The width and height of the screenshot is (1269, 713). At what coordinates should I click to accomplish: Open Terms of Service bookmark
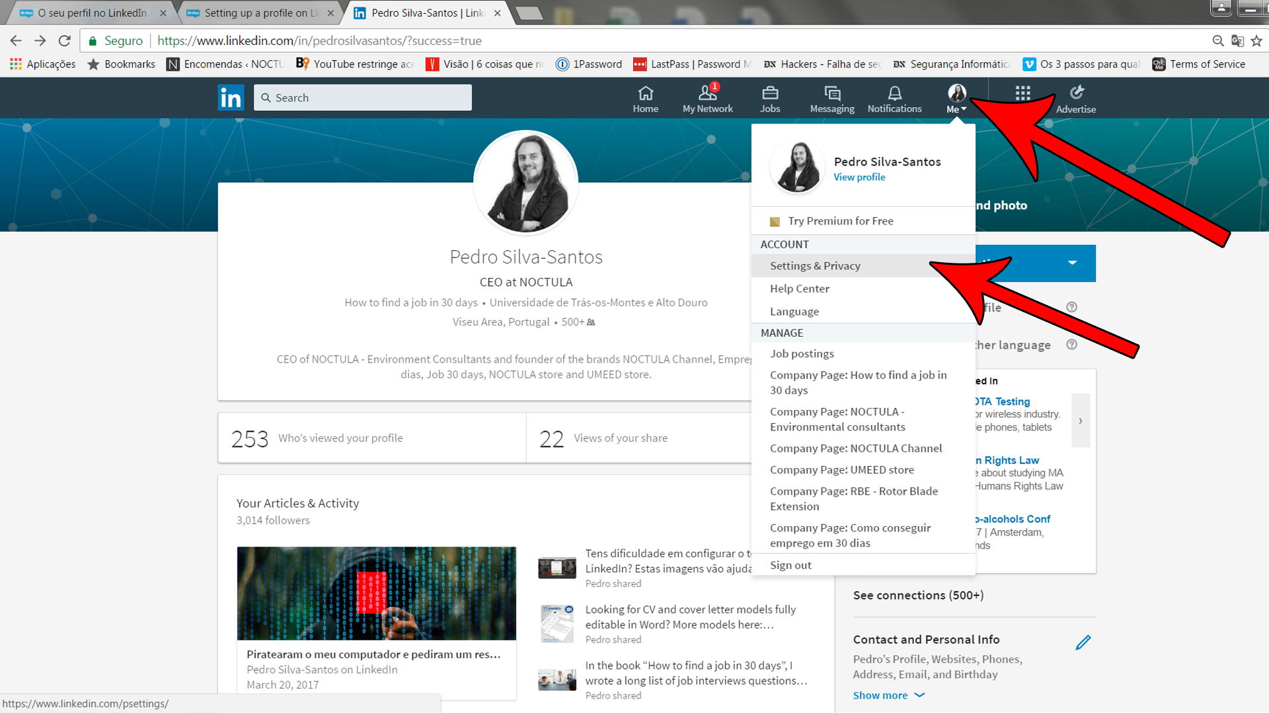tap(1199, 64)
